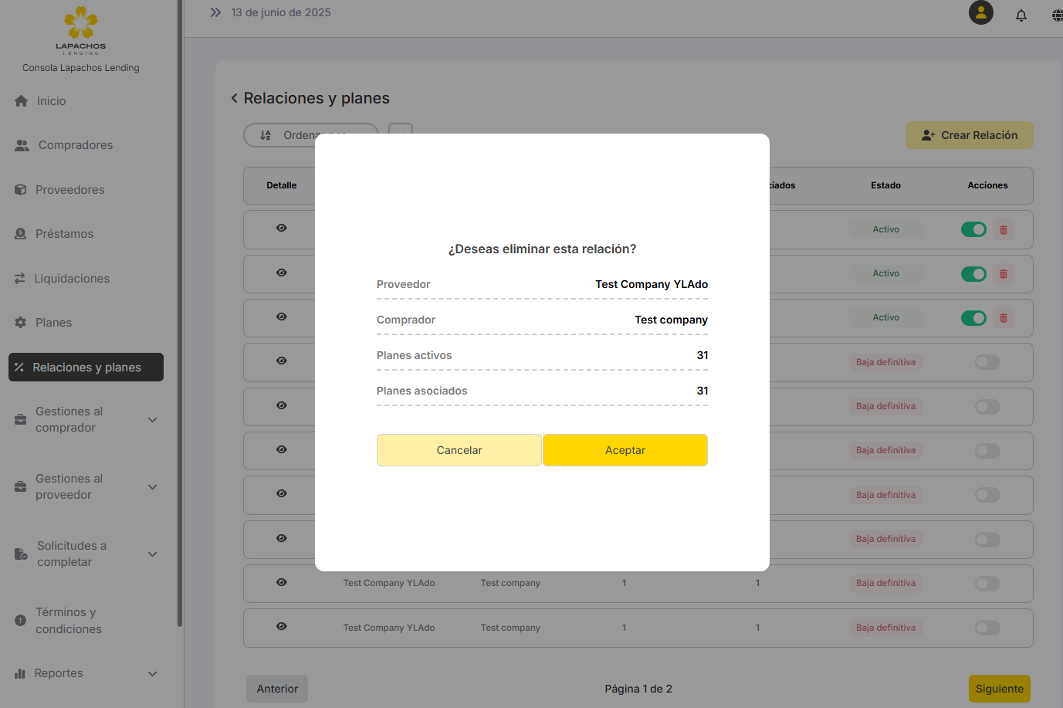Viewport: 1063px width, 708px height.
Task: Expand the Reportes menu section
Action: click(x=152, y=674)
